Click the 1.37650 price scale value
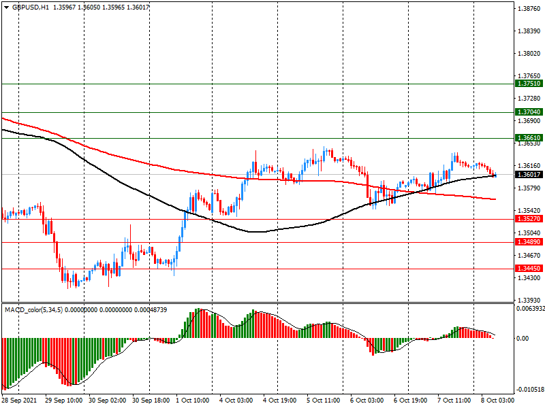This screenshot has height=408, width=545. [x=529, y=75]
